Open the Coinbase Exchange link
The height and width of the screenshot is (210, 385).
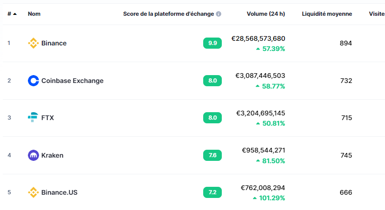point(72,81)
